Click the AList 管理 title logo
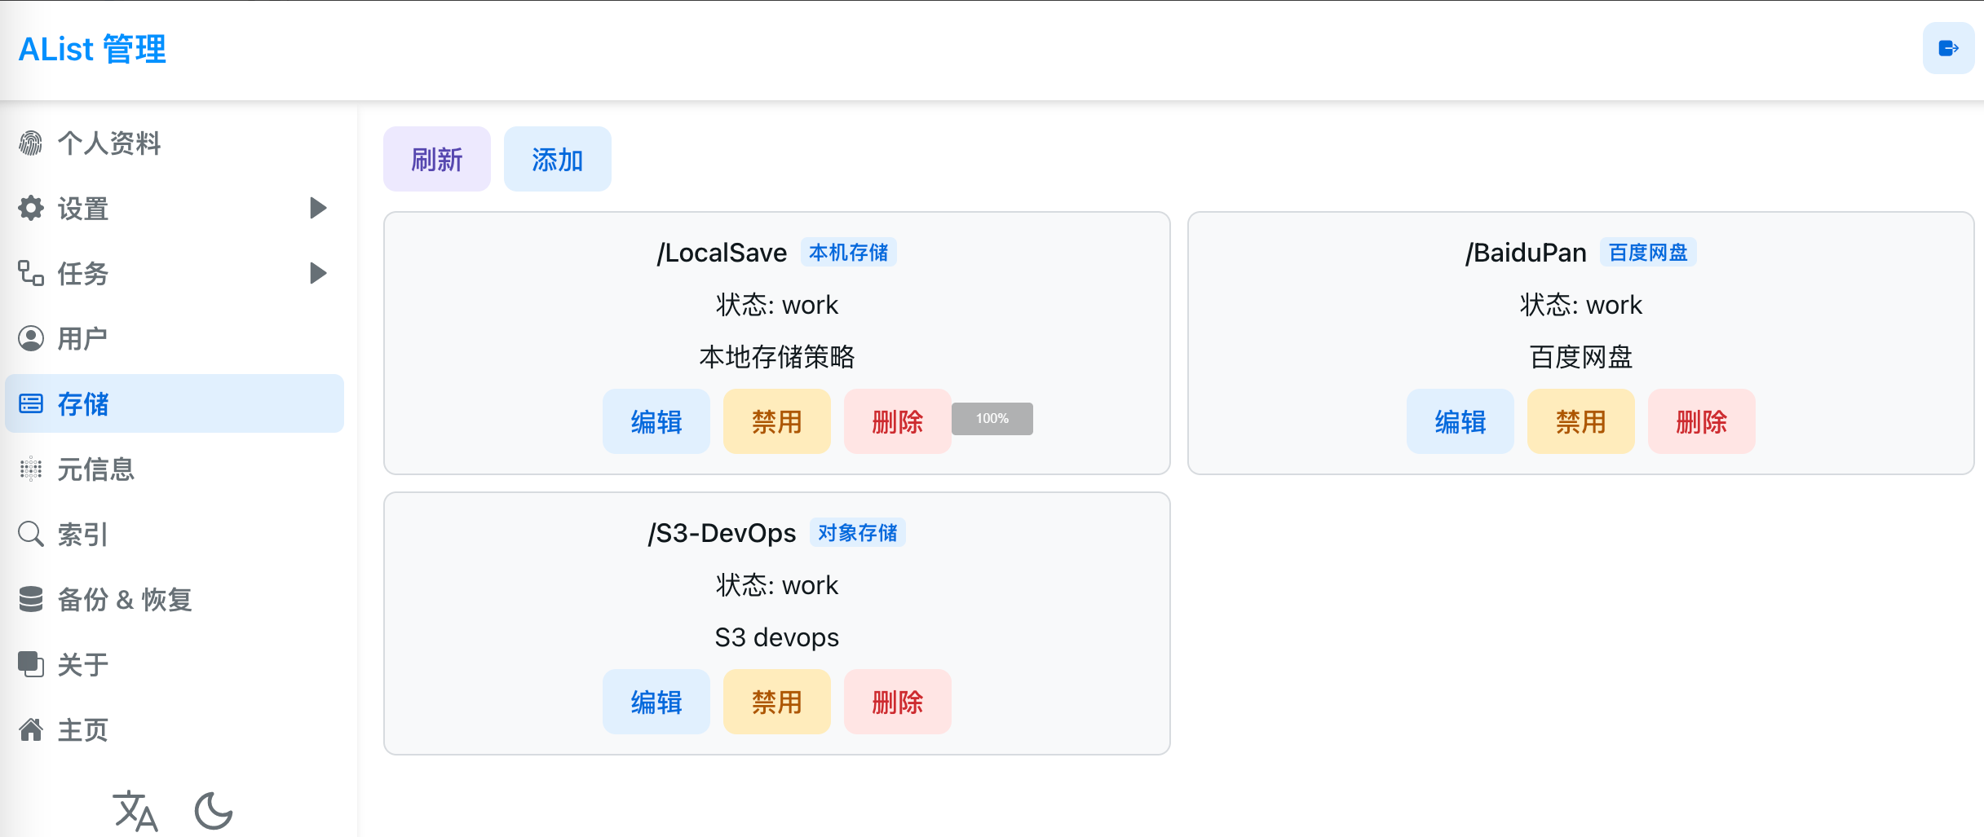 click(x=92, y=50)
